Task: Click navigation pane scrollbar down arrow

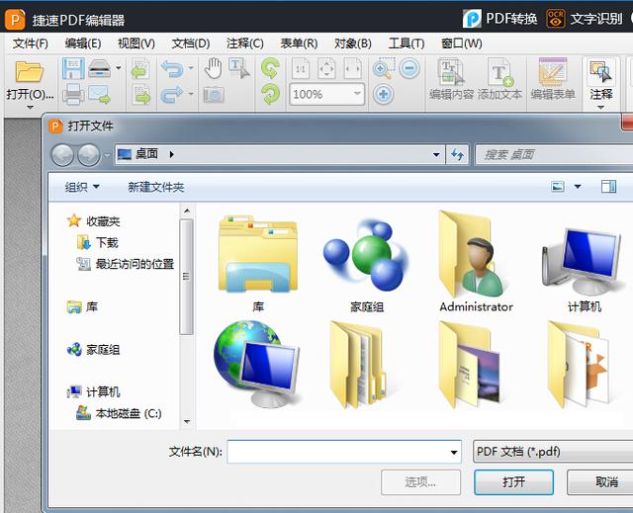Action: coord(187,422)
